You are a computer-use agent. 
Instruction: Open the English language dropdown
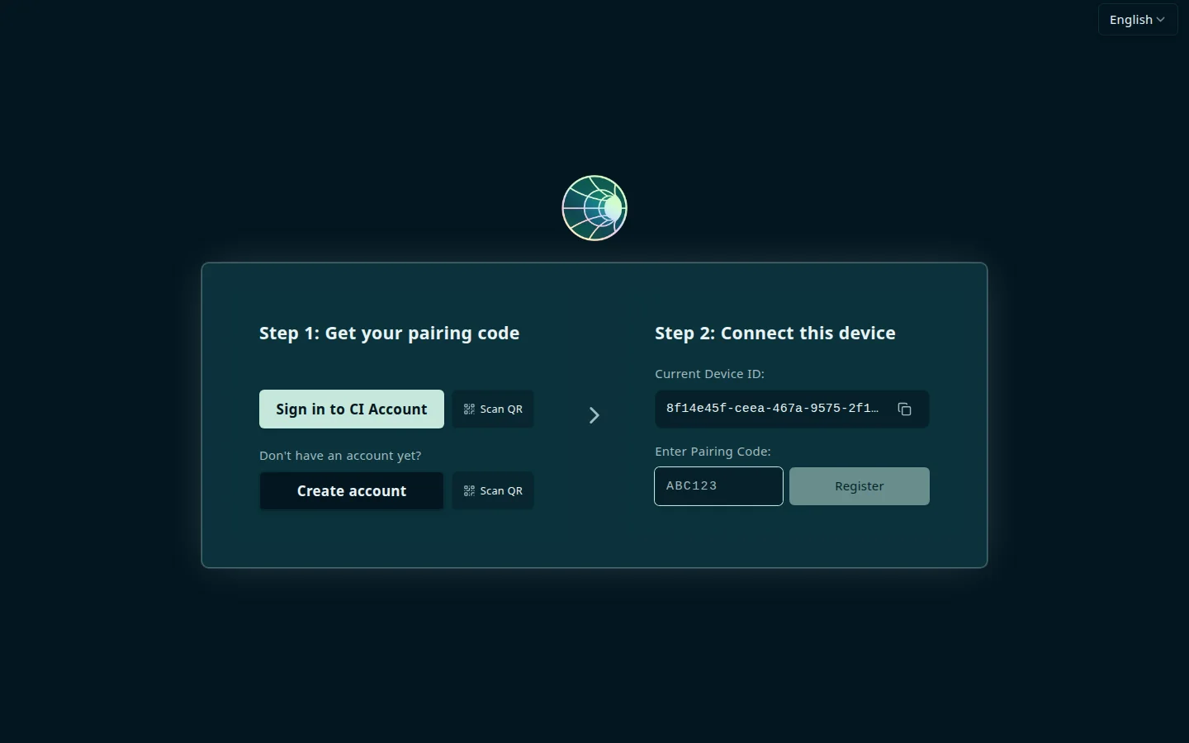pos(1138,20)
